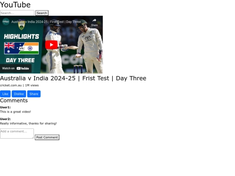Play the embedded video with red play button
235x176 pixels.
(51, 45)
